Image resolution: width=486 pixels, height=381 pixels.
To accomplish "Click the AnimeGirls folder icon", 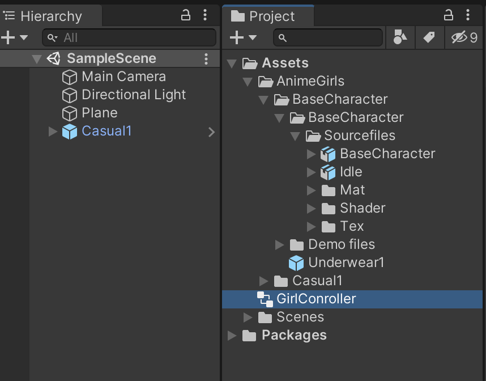I will pyautogui.click(x=266, y=82).
